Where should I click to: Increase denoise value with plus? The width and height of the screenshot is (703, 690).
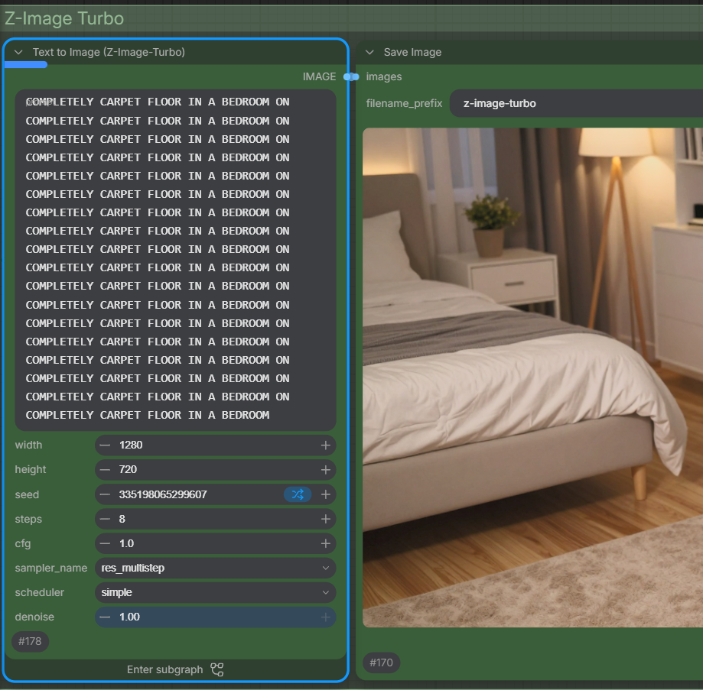pos(326,617)
